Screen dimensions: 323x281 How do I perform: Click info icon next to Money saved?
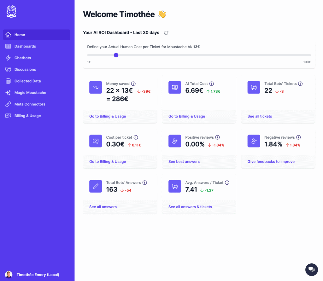click(133, 84)
